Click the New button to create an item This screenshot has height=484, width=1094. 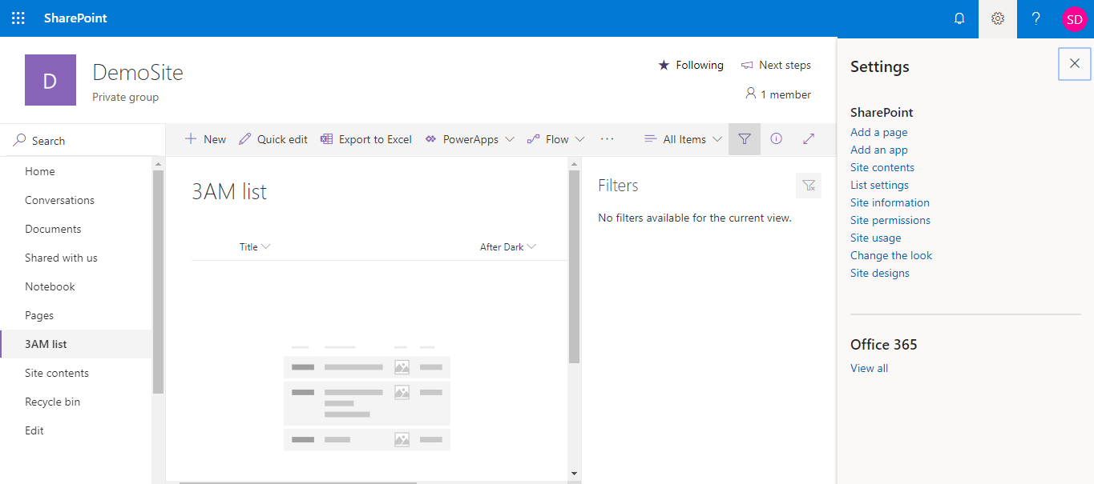coord(204,138)
